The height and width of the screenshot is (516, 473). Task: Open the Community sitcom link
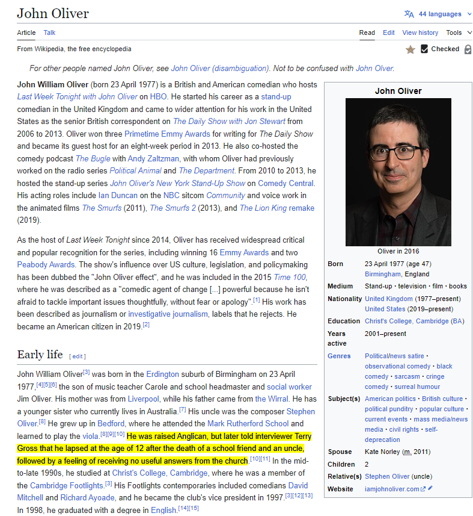(x=225, y=196)
